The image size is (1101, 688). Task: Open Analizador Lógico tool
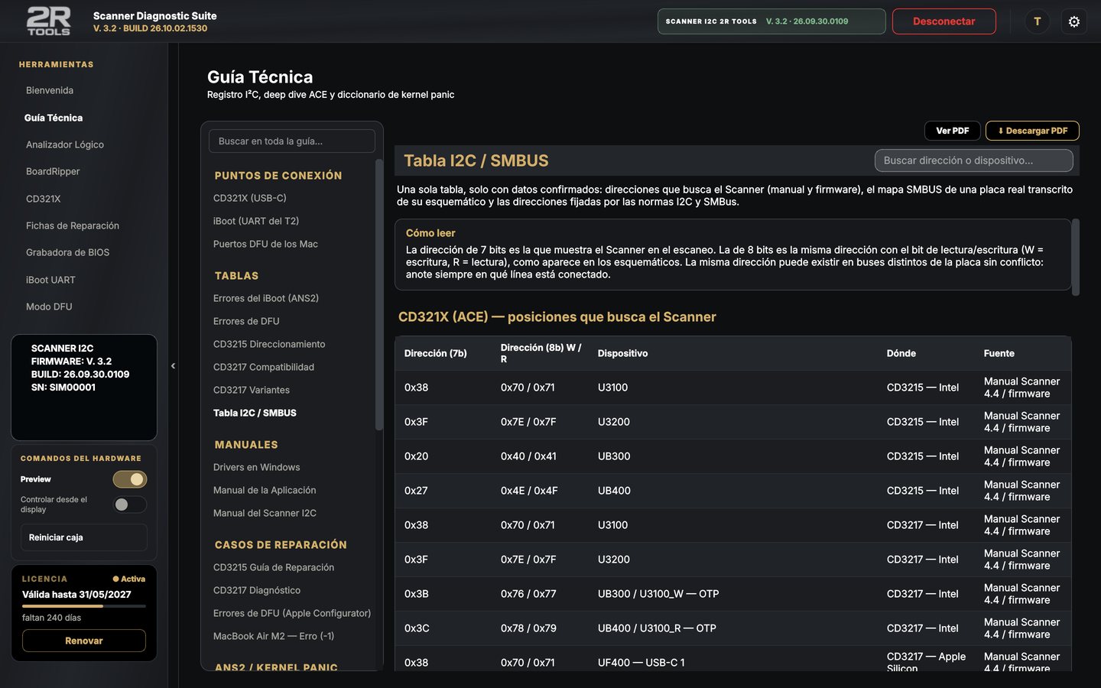click(65, 144)
